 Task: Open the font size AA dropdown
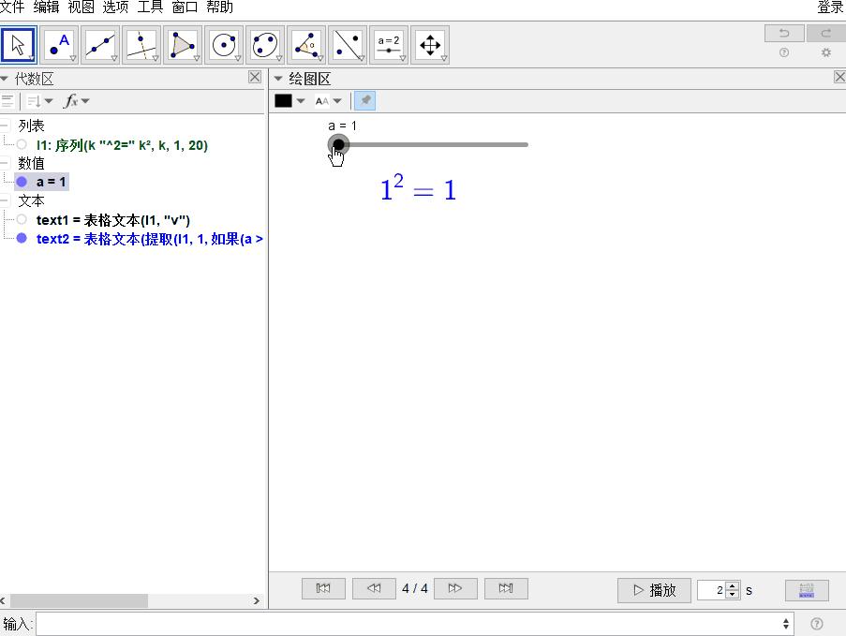pos(328,101)
